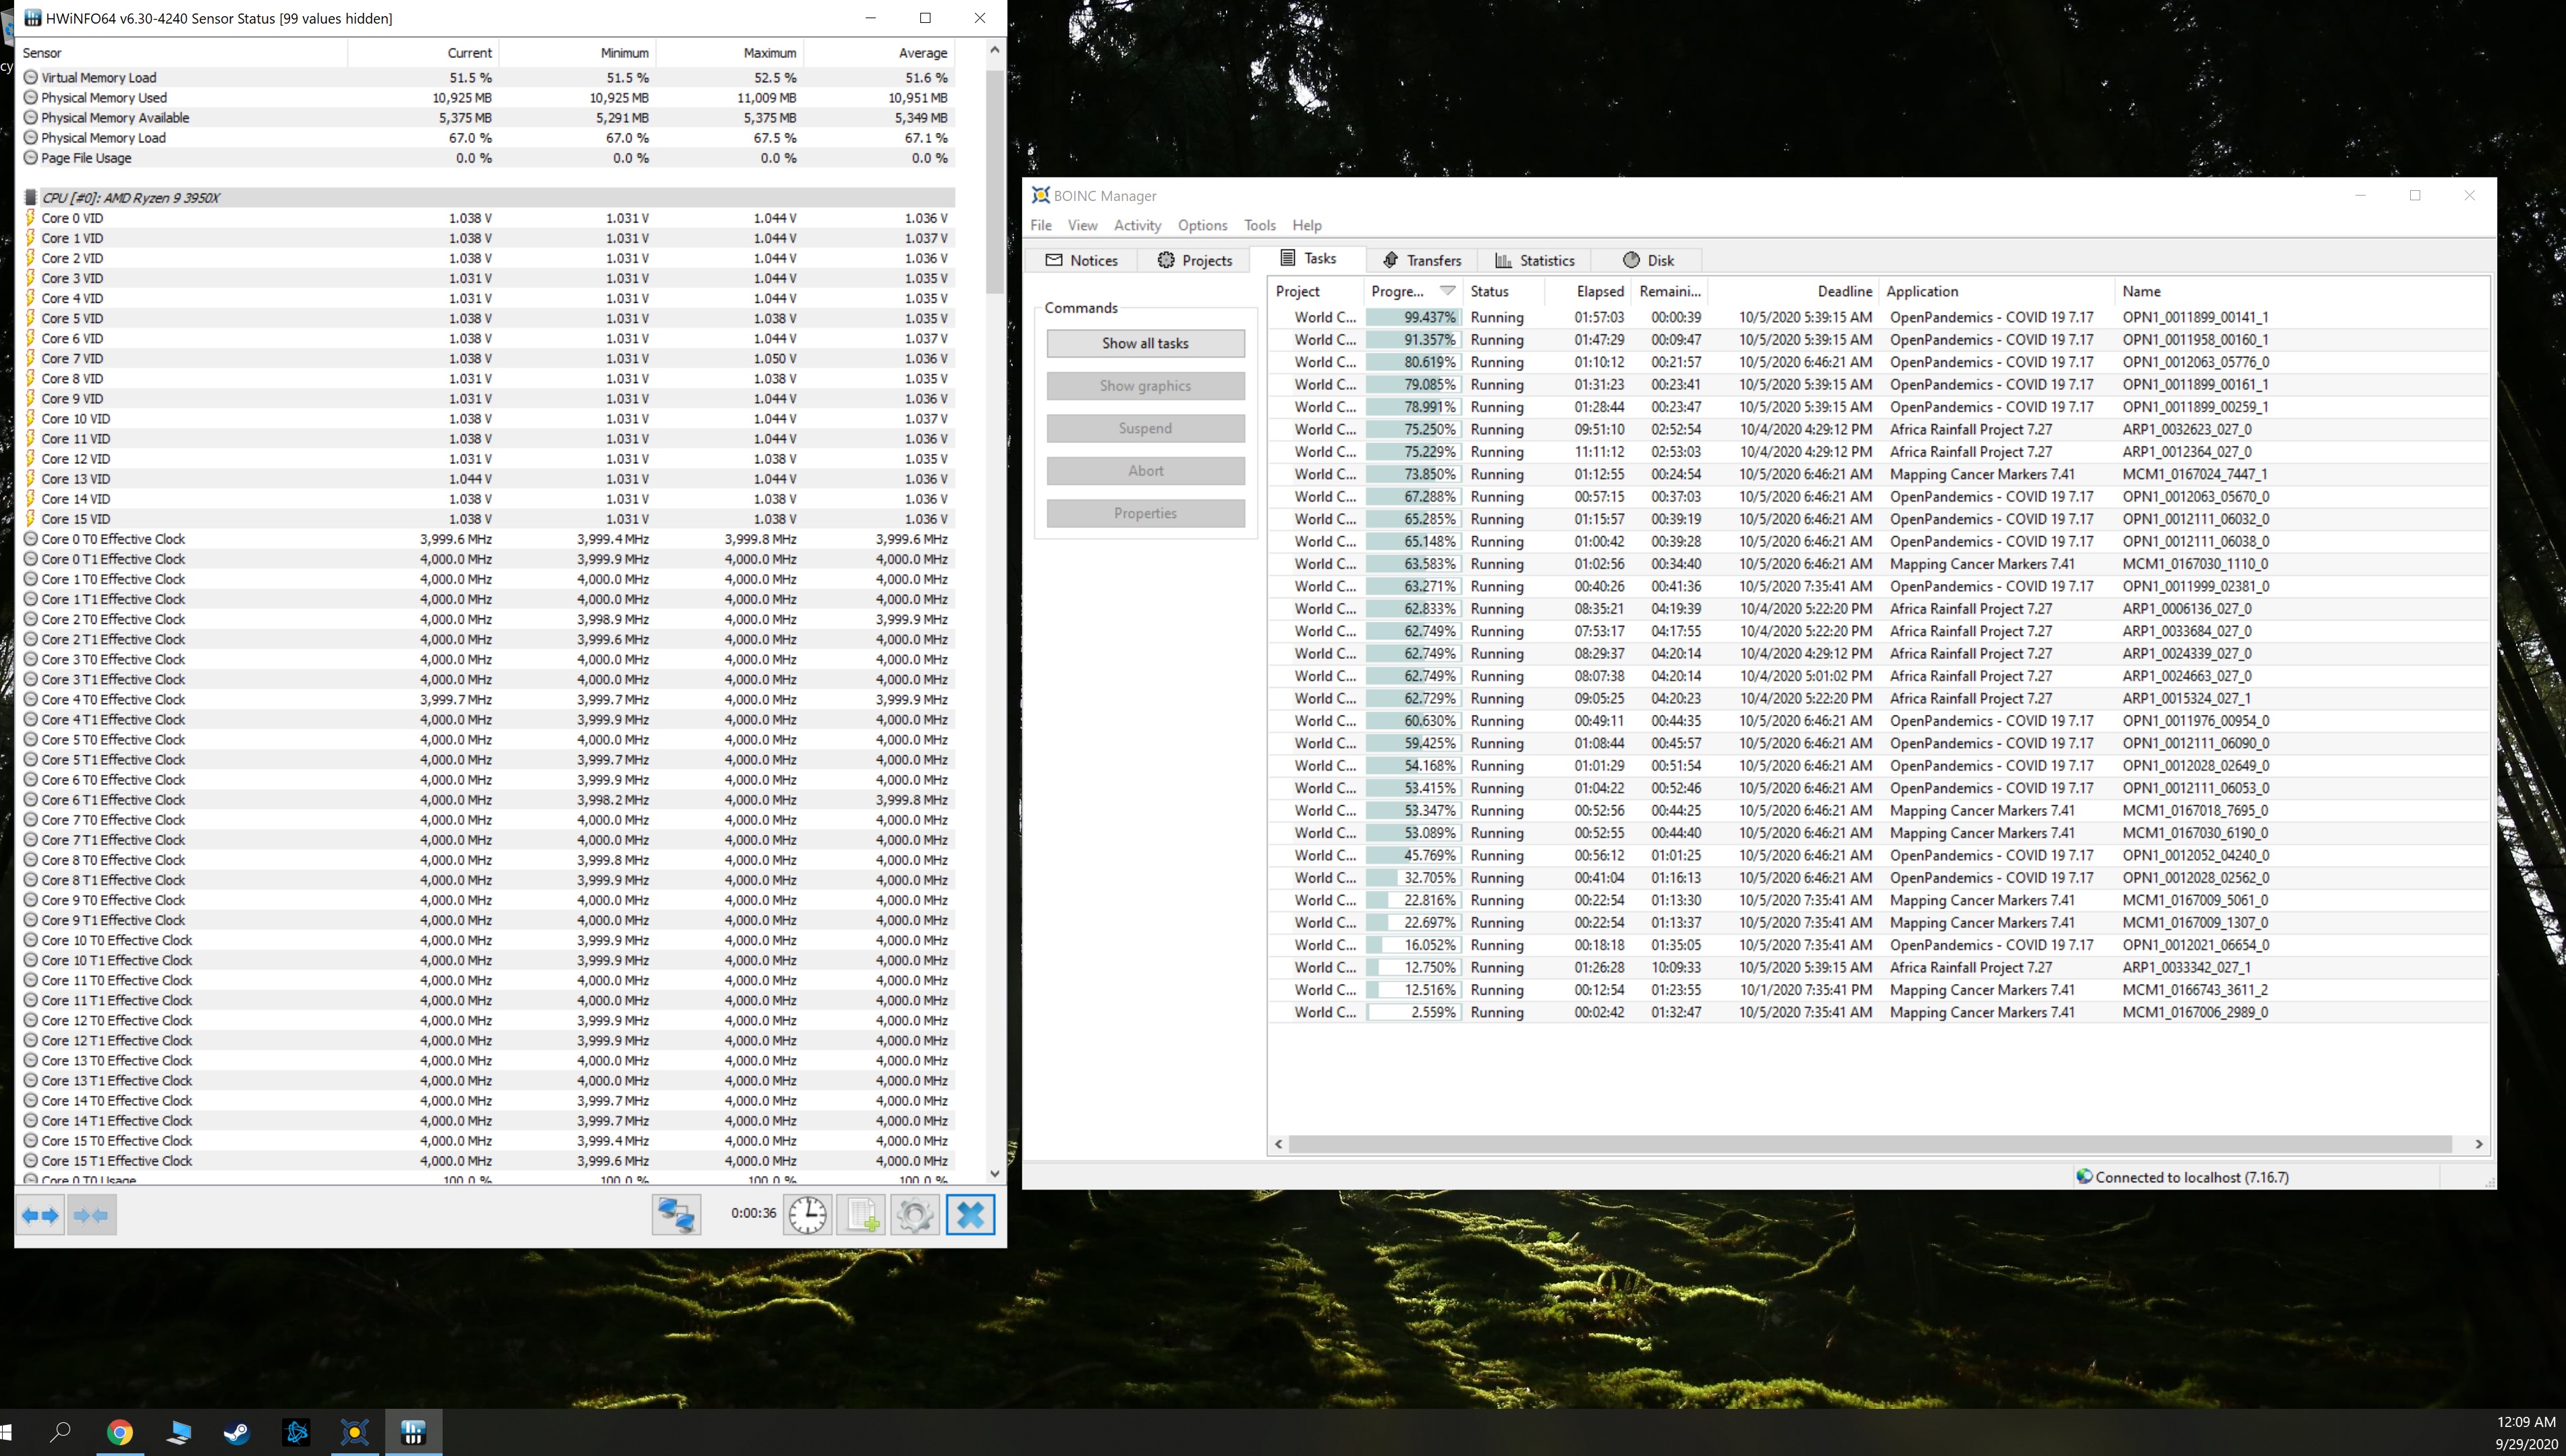The height and width of the screenshot is (1456, 2566).
Task: Click the HWiNFO scrollbar down arrow
Action: pos(995,1174)
